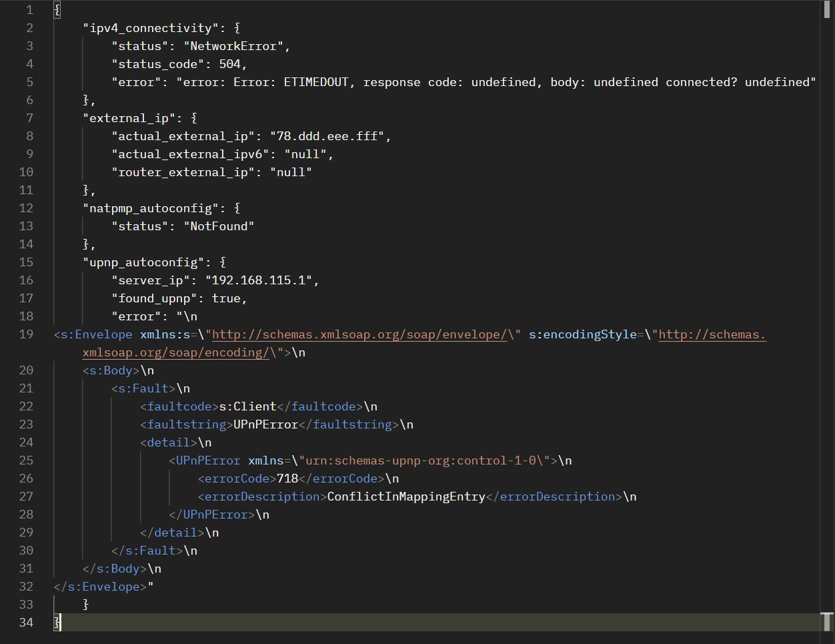Viewport: 835px width, 644px height.
Task: Click the "NotFound" status value
Action: click(219, 226)
